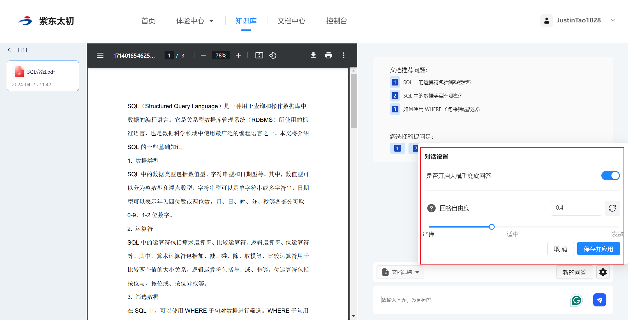628x320 pixels.
Task: Click the 对话设置 heading
Action: pos(437,157)
